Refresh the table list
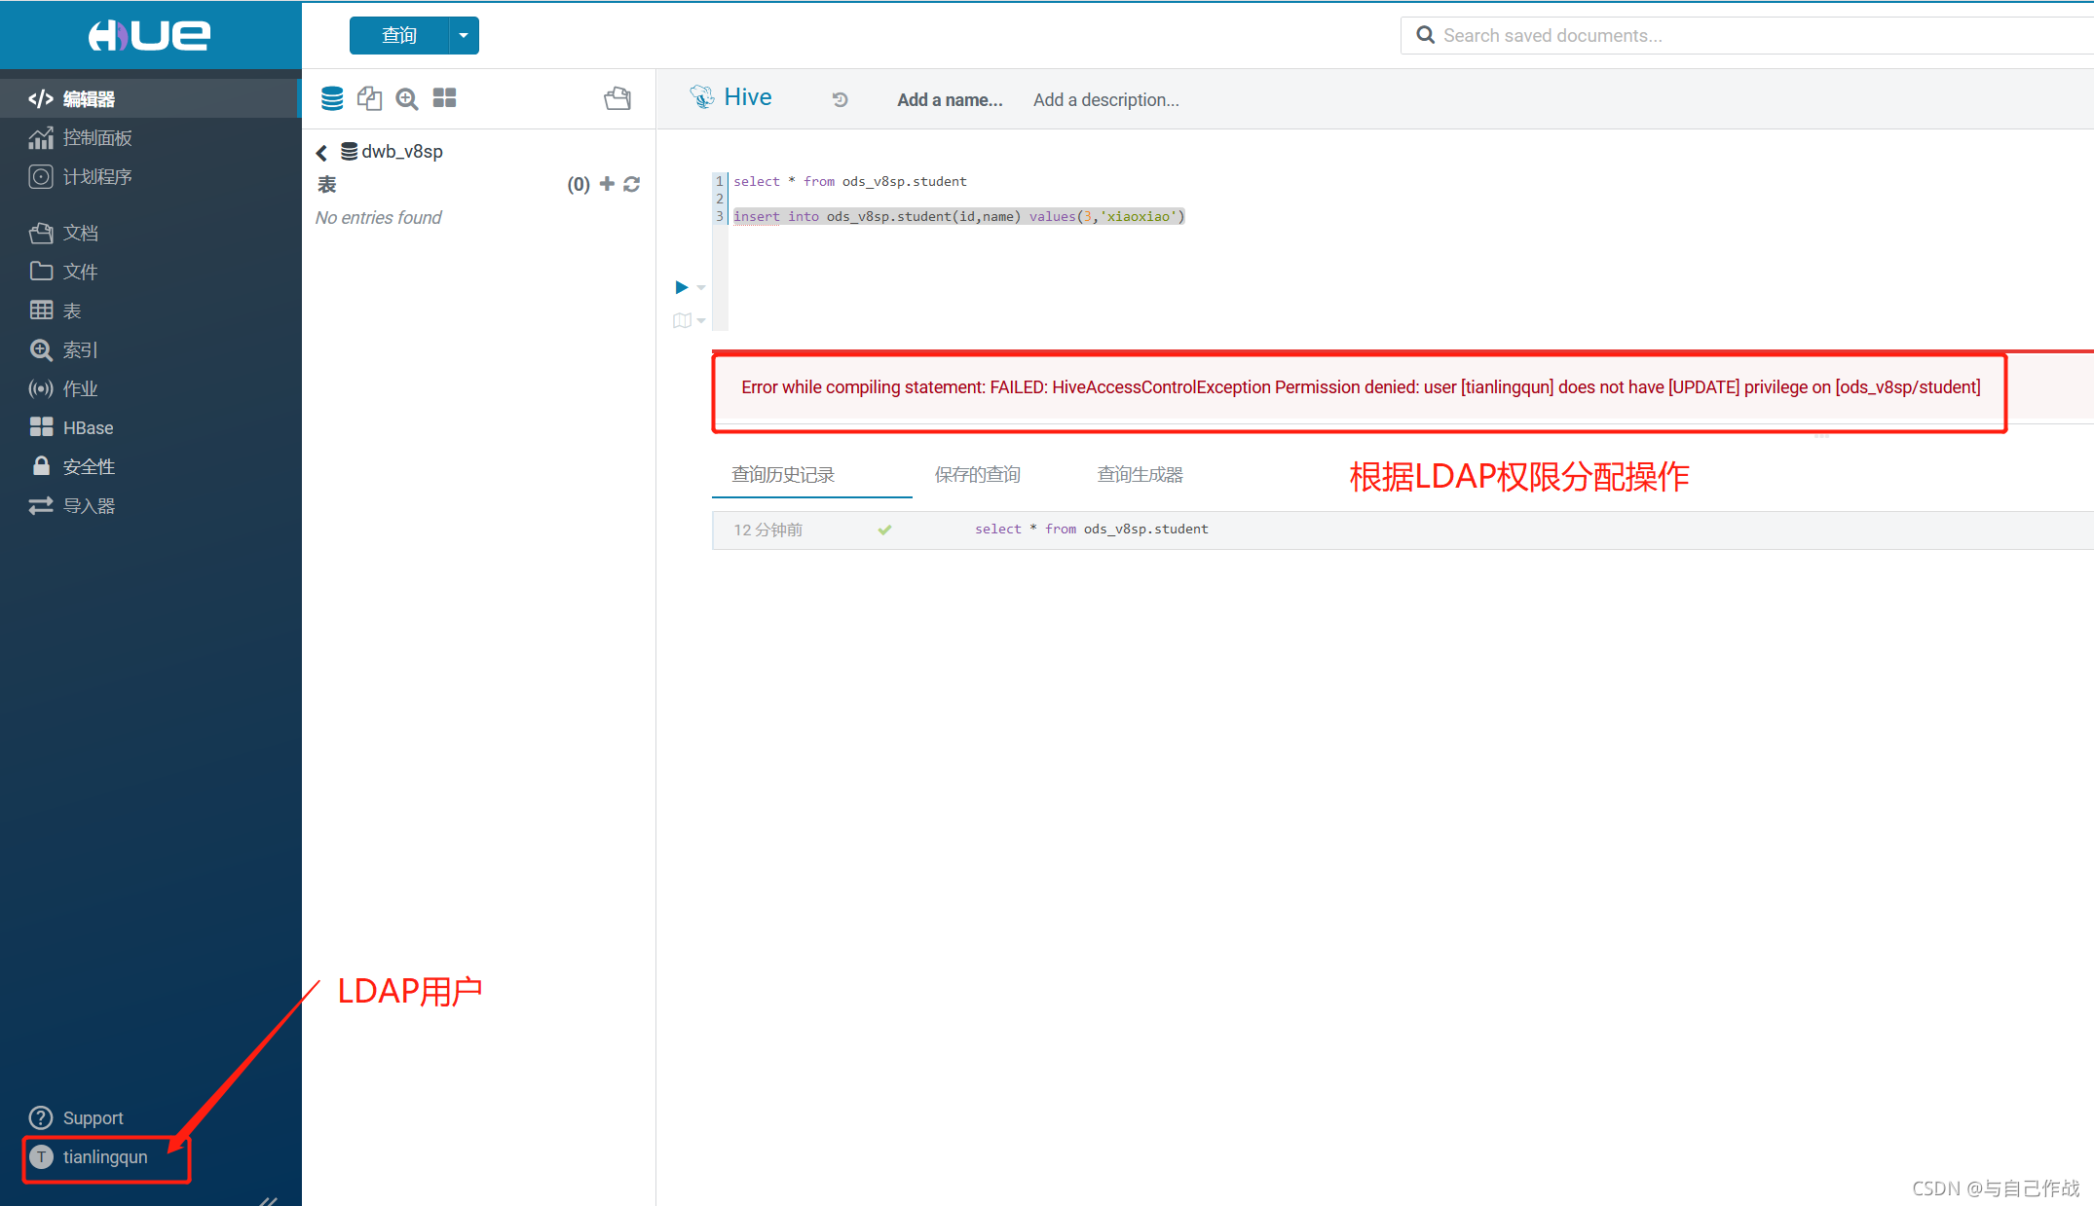Image resolution: width=2094 pixels, height=1206 pixels. click(632, 184)
